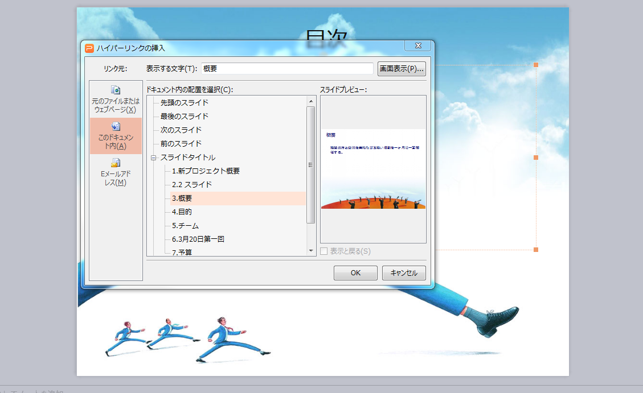Close the ハイパーリンクの挿入 dialog
Screen dimensions: 643x393
point(418,45)
